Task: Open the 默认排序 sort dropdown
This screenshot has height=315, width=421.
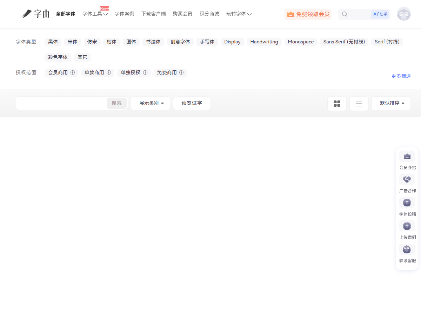Action: (x=391, y=104)
